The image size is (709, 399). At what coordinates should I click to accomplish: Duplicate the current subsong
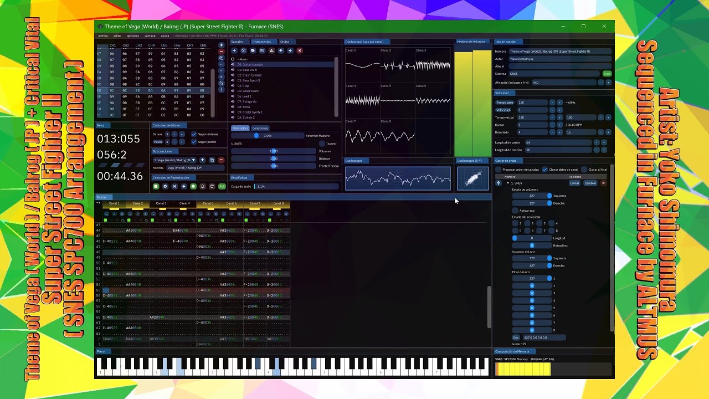[212, 160]
